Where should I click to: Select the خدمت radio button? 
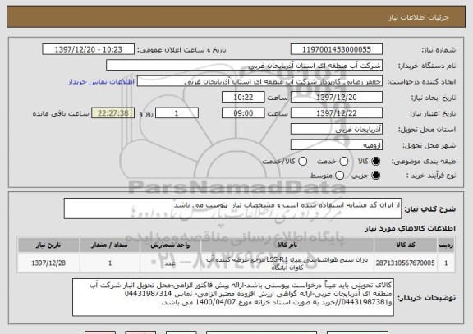tap(344, 162)
